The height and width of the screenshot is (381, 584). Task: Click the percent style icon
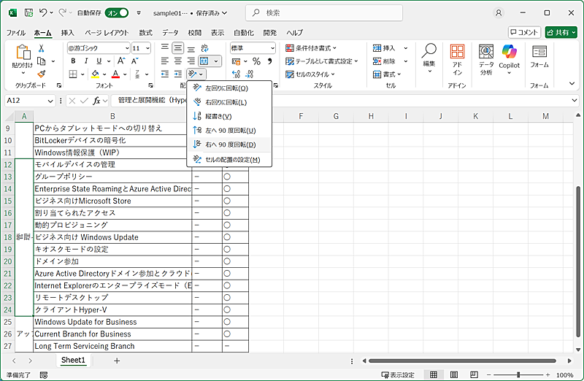[x=256, y=61]
